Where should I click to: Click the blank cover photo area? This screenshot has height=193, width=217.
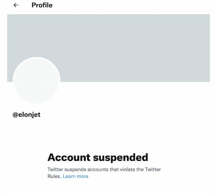pyautogui.click(x=109, y=48)
